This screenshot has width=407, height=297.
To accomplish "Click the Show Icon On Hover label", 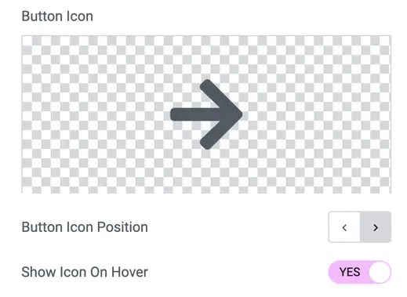I will (x=85, y=272).
